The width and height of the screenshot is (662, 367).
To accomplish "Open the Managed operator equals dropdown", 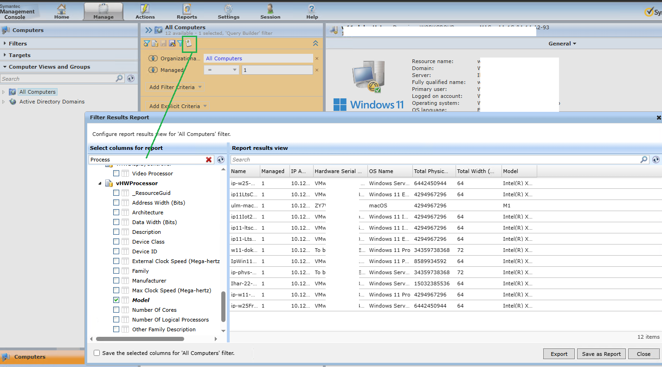I will coord(221,70).
